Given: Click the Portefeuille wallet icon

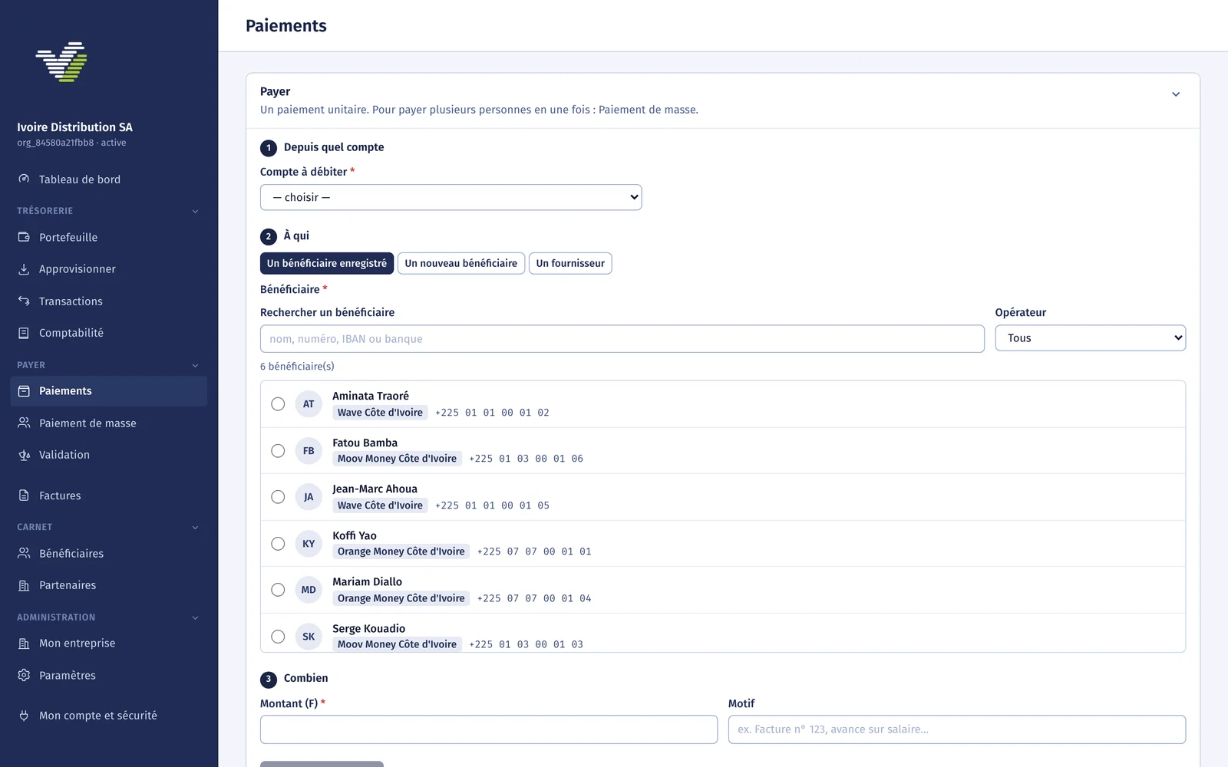Looking at the screenshot, I should click(x=24, y=237).
